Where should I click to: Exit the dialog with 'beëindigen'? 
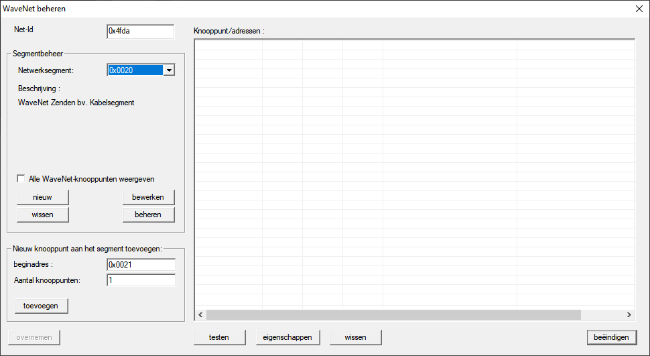click(x=610, y=337)
